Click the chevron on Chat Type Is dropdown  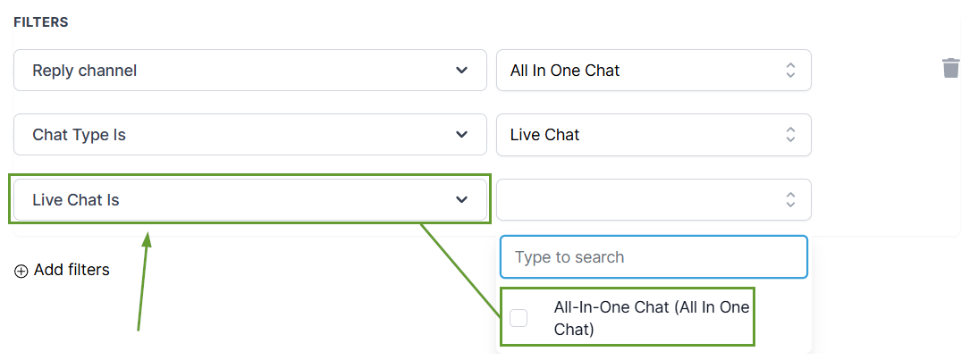pyautogui.click(x=461, y=135)
